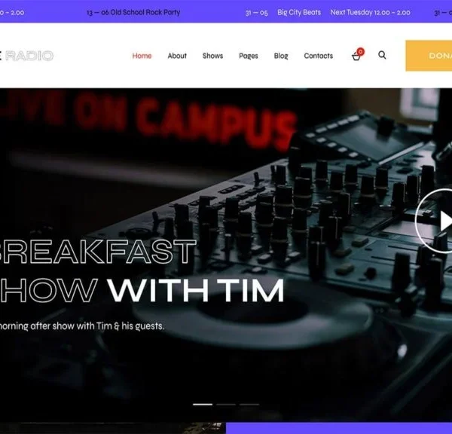Screen dimensions: 452x434
Task: Open the shopping cart basket icon
Action: tap(356, 57)
